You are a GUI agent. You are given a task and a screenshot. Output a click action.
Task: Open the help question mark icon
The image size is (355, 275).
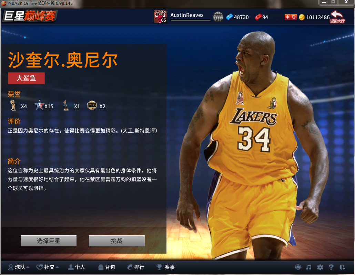click(331, 267)
